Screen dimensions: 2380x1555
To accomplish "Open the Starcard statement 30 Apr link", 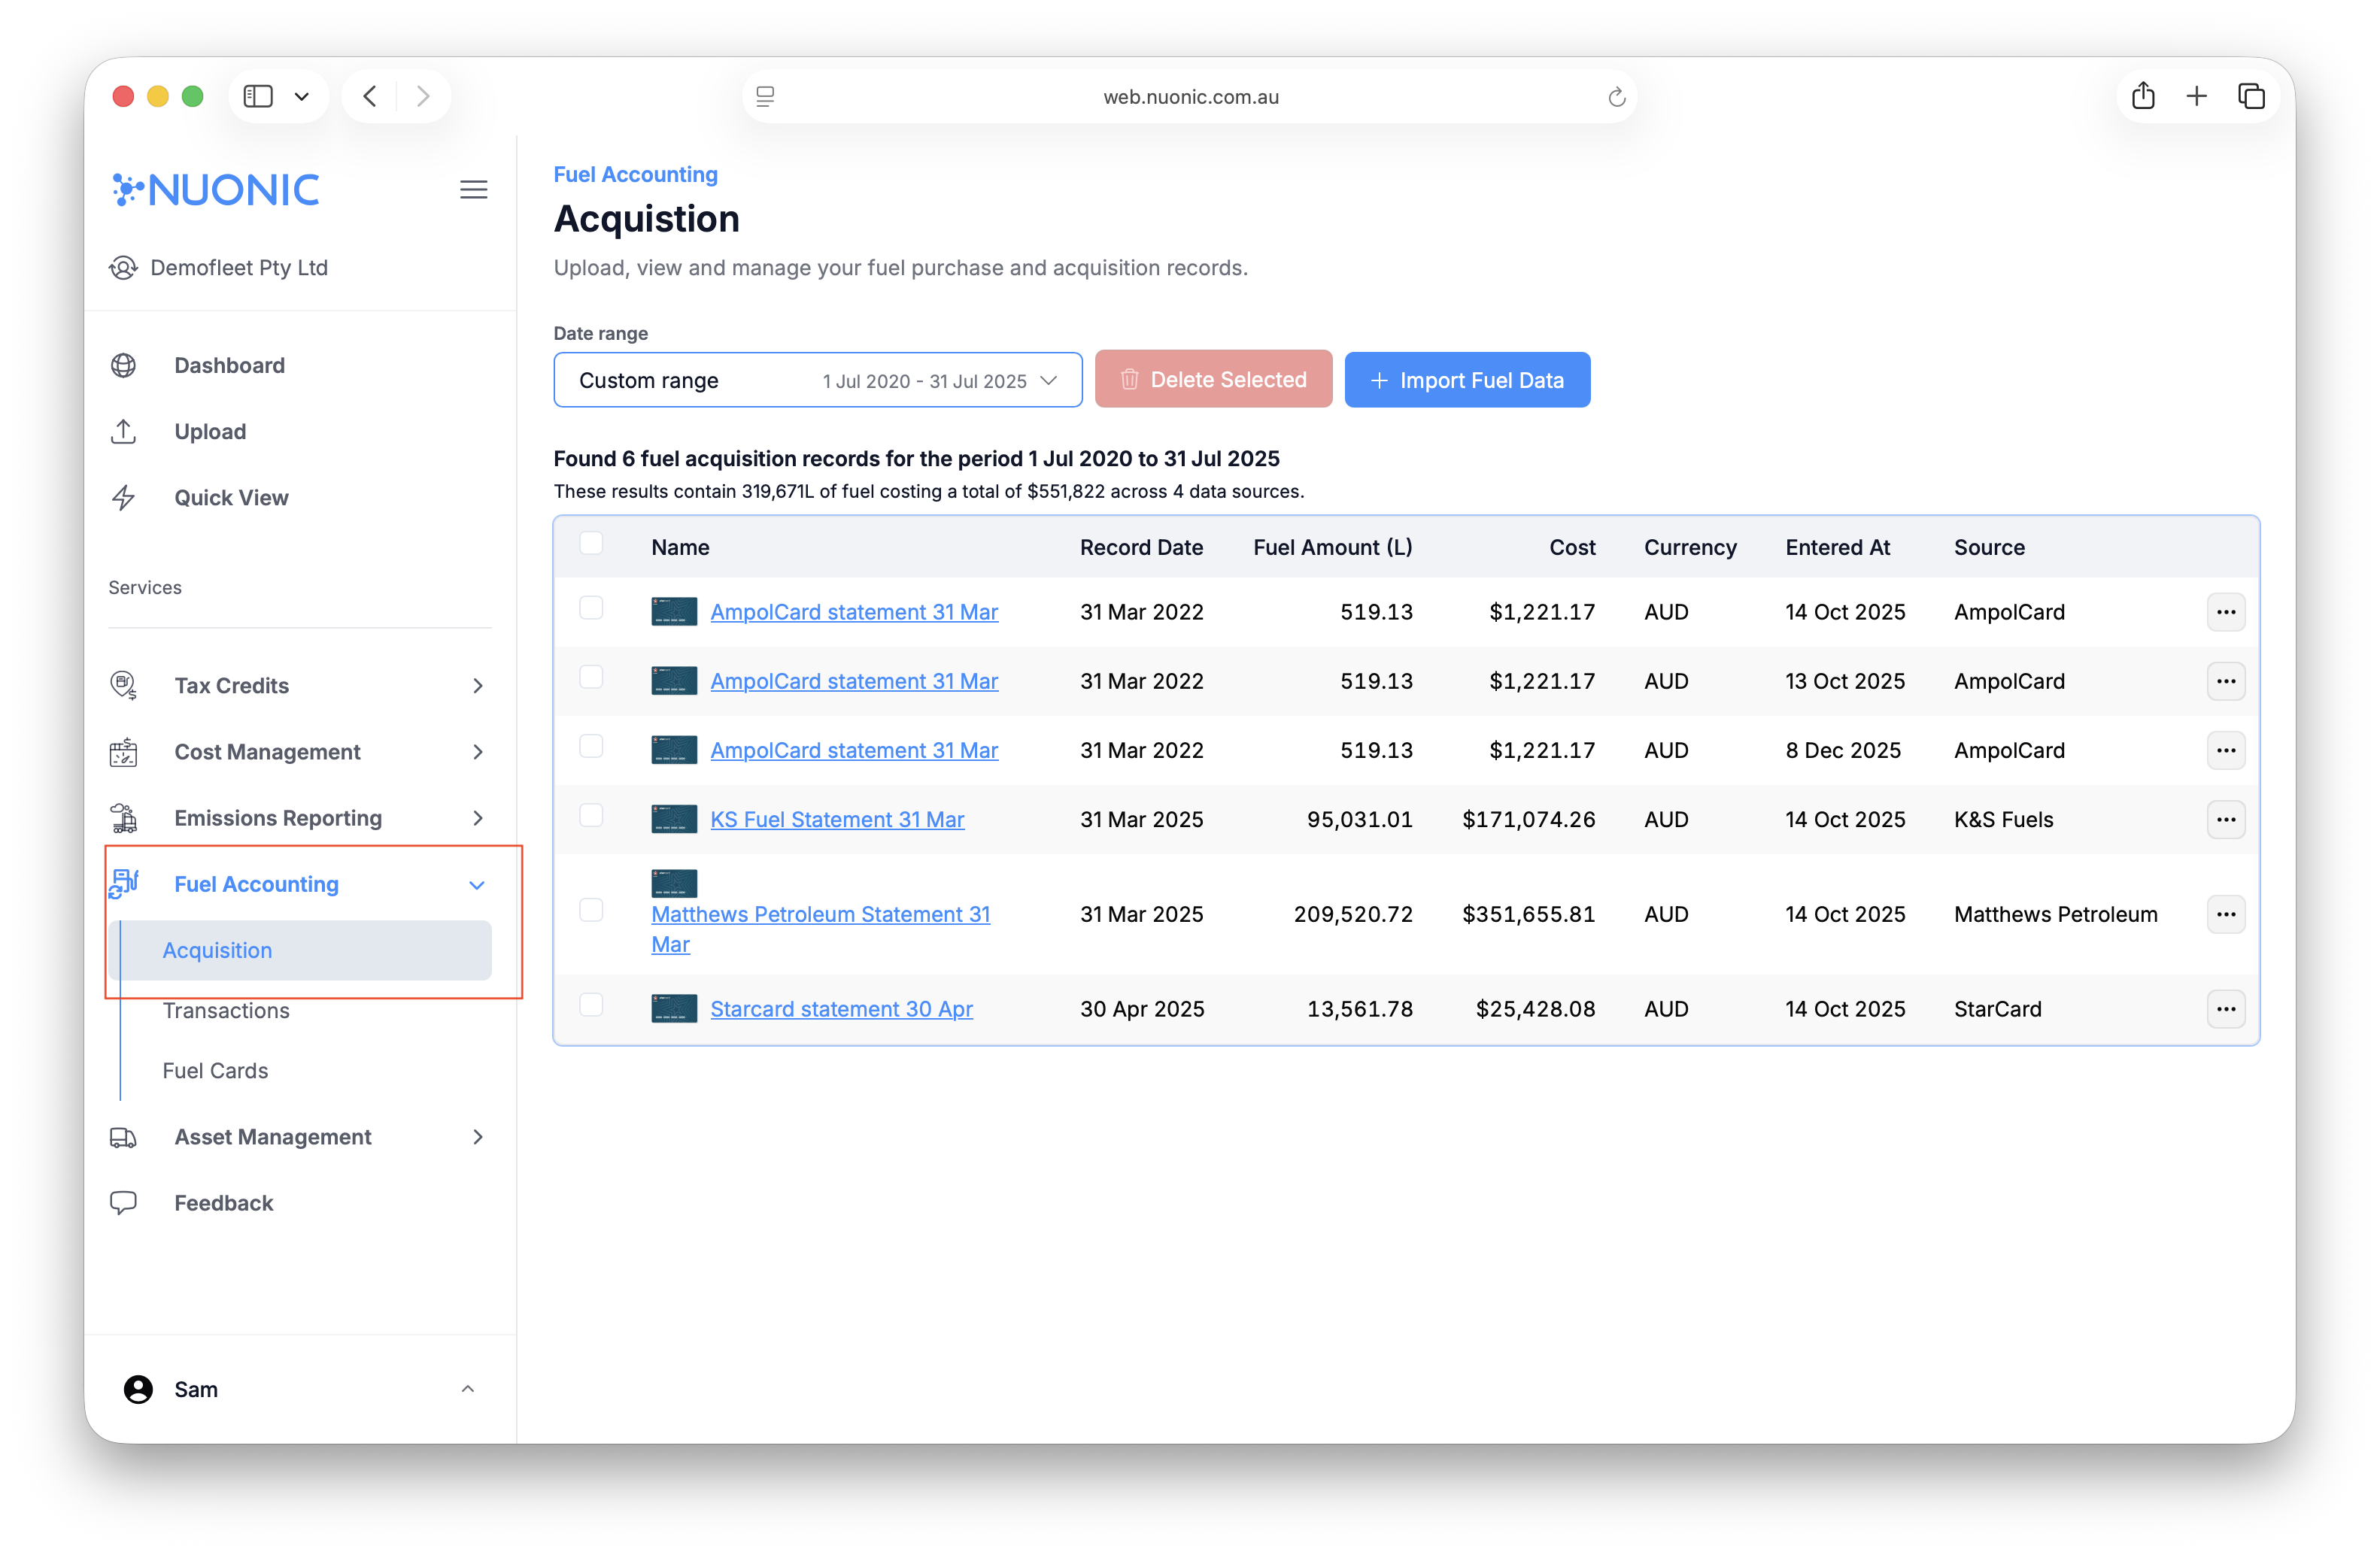I will click(841, 1009).
